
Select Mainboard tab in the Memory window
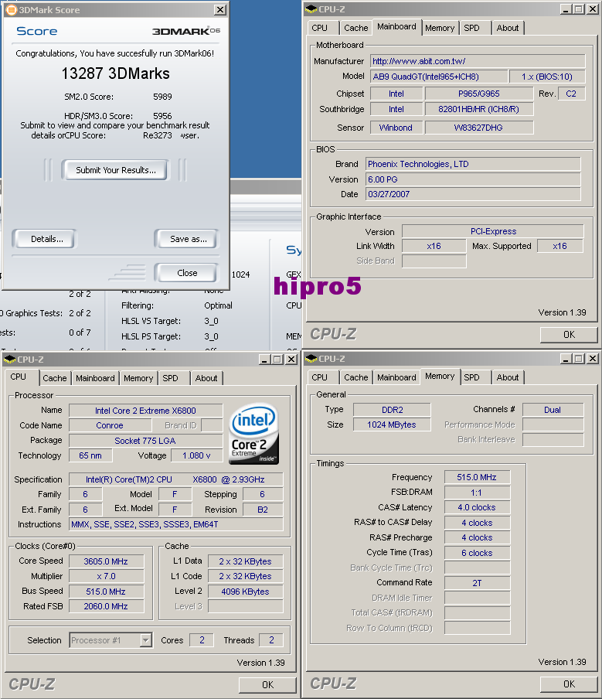tap(396, 377)
